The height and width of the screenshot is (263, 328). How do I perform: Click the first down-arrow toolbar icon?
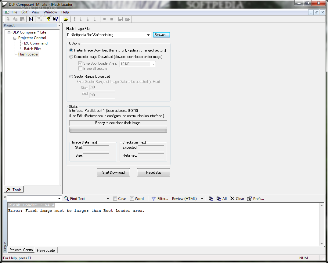click(81, 19)
